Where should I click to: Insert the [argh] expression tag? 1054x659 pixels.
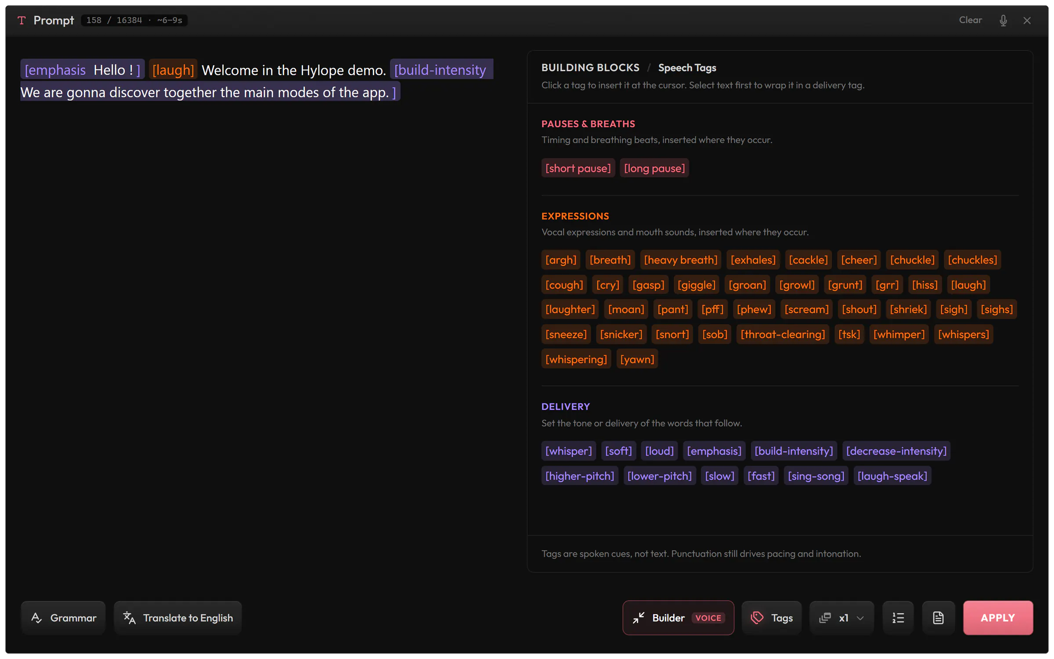pyautogui.click(x=561, y=260)
